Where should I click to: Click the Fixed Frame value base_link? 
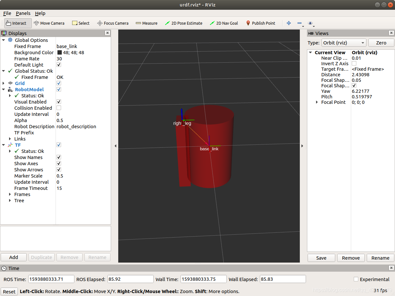[67, 46]
